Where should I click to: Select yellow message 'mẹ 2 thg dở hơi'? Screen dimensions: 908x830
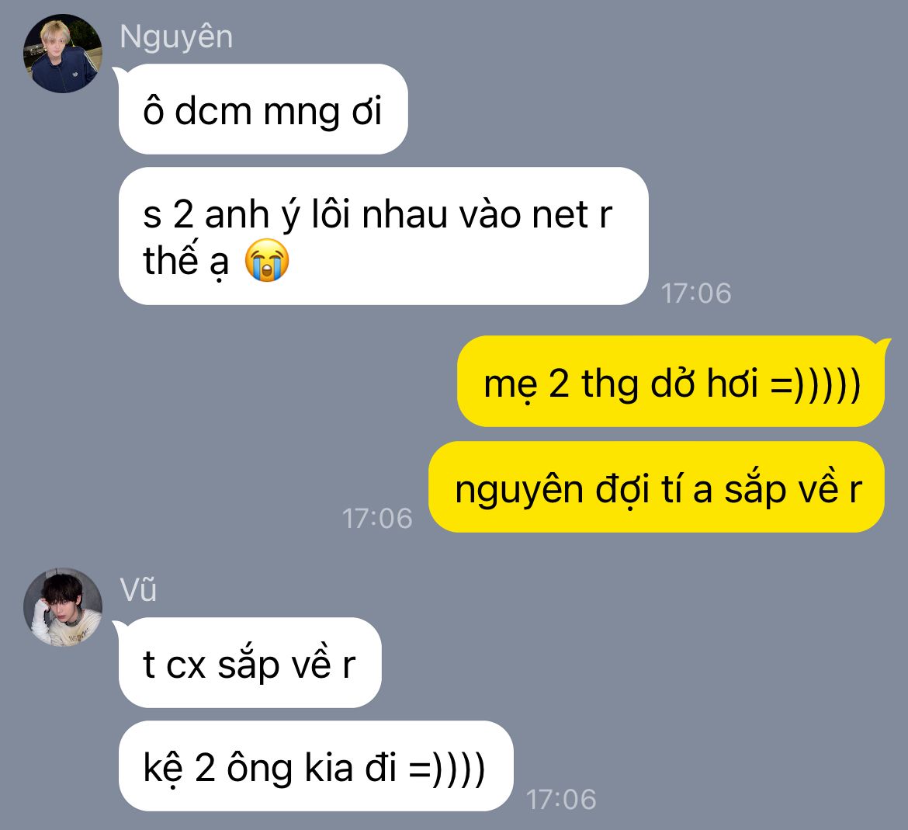pyautogui.click(x=671, y=381)
